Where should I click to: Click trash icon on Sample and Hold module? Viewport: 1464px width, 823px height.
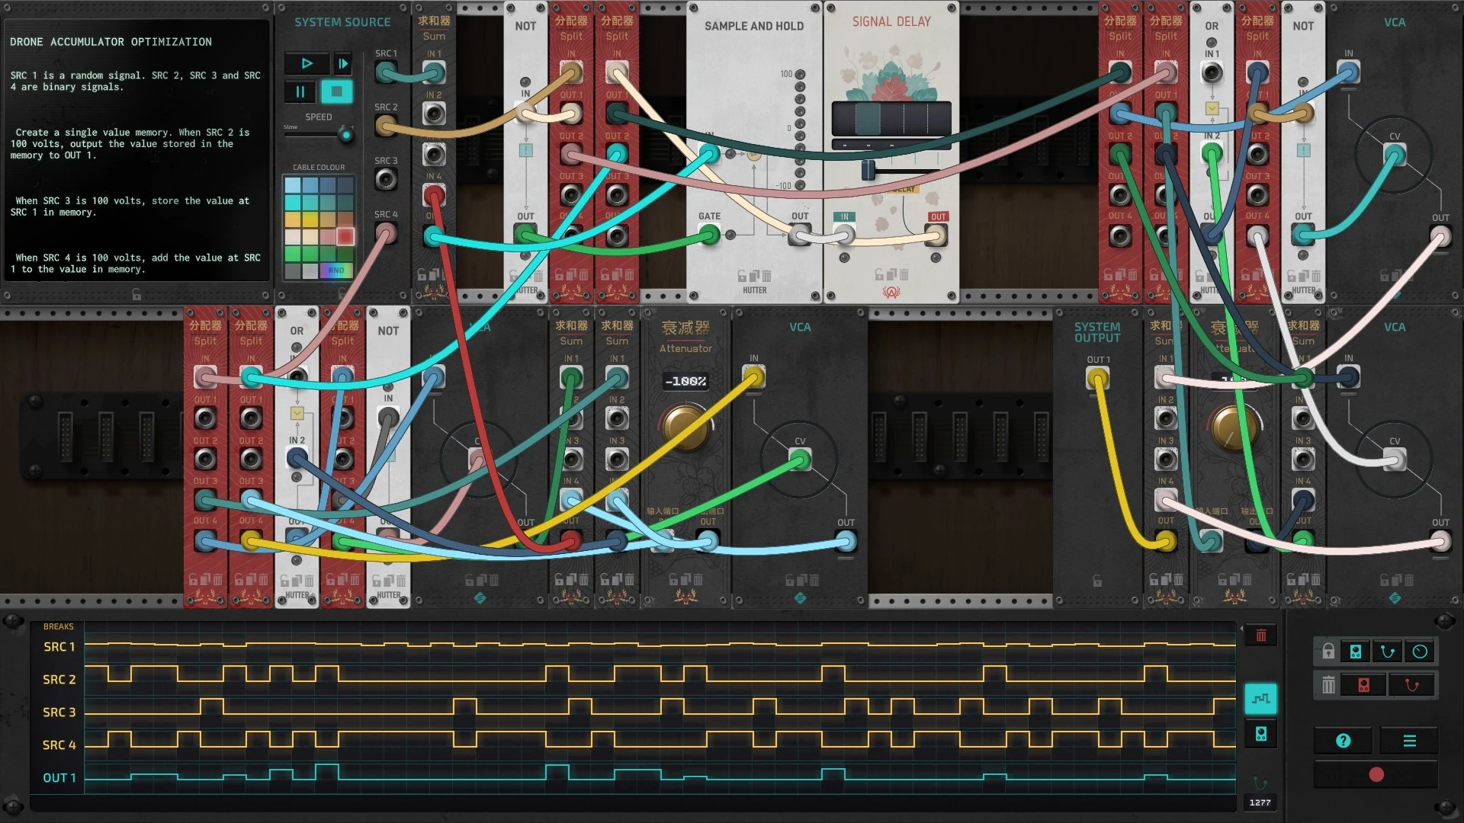coord(767,276)
